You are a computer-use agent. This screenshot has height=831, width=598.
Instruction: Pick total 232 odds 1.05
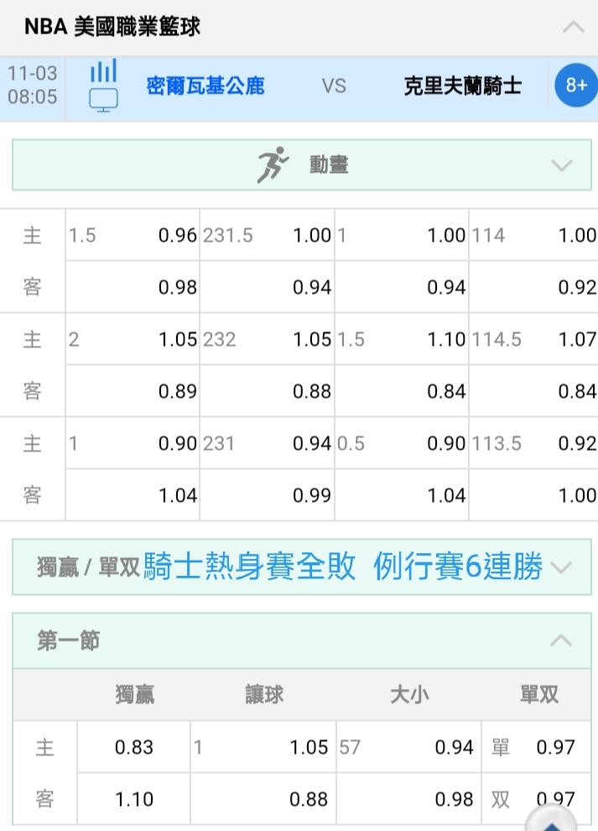coord(267,338)
